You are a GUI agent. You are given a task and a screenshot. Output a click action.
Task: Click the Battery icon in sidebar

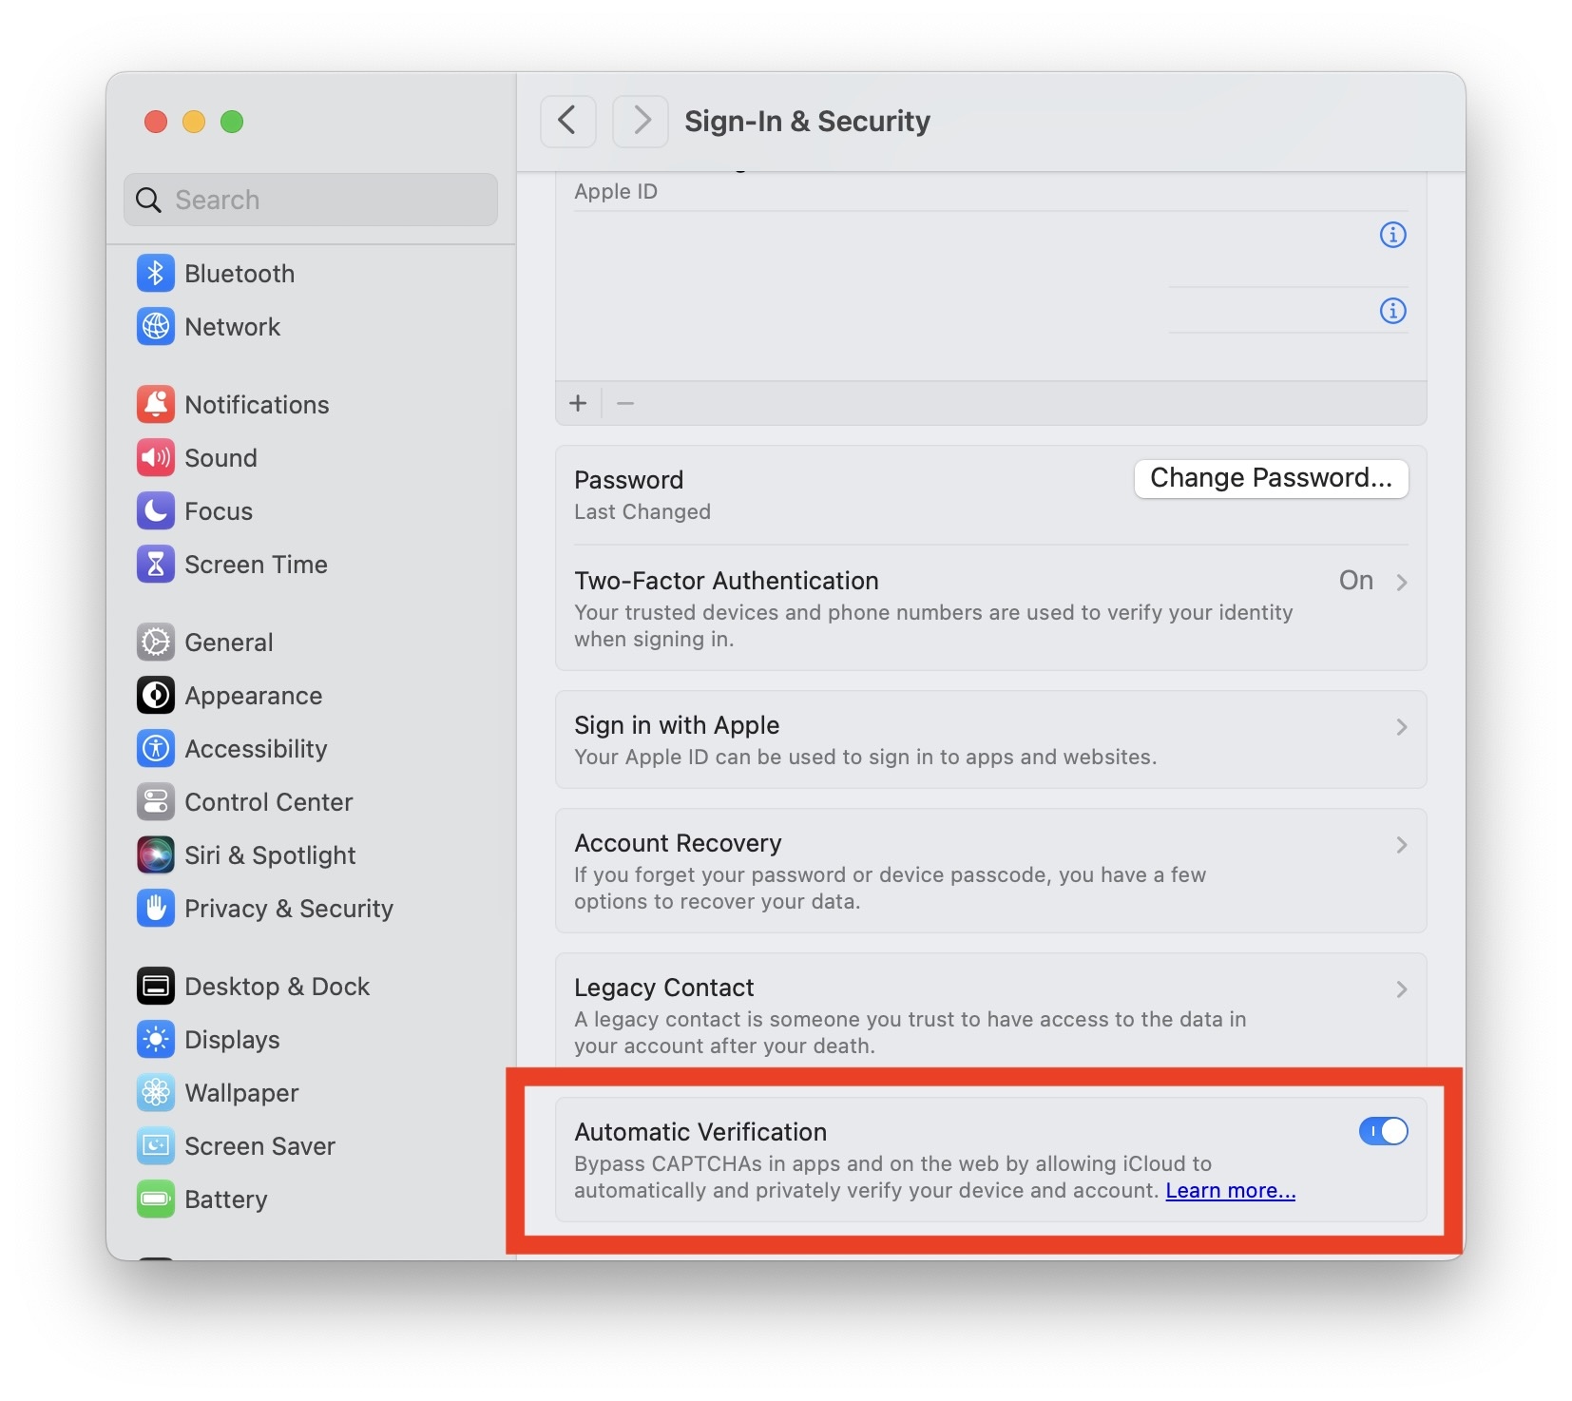click(156, 1199)
